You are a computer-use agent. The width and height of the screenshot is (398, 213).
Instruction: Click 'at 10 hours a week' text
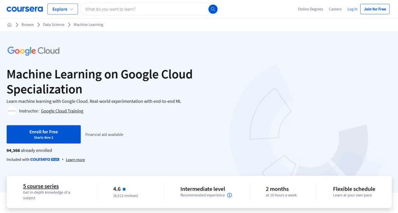coord(281,195)
